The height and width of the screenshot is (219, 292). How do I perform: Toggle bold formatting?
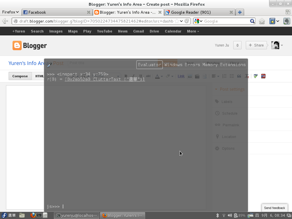126,76
